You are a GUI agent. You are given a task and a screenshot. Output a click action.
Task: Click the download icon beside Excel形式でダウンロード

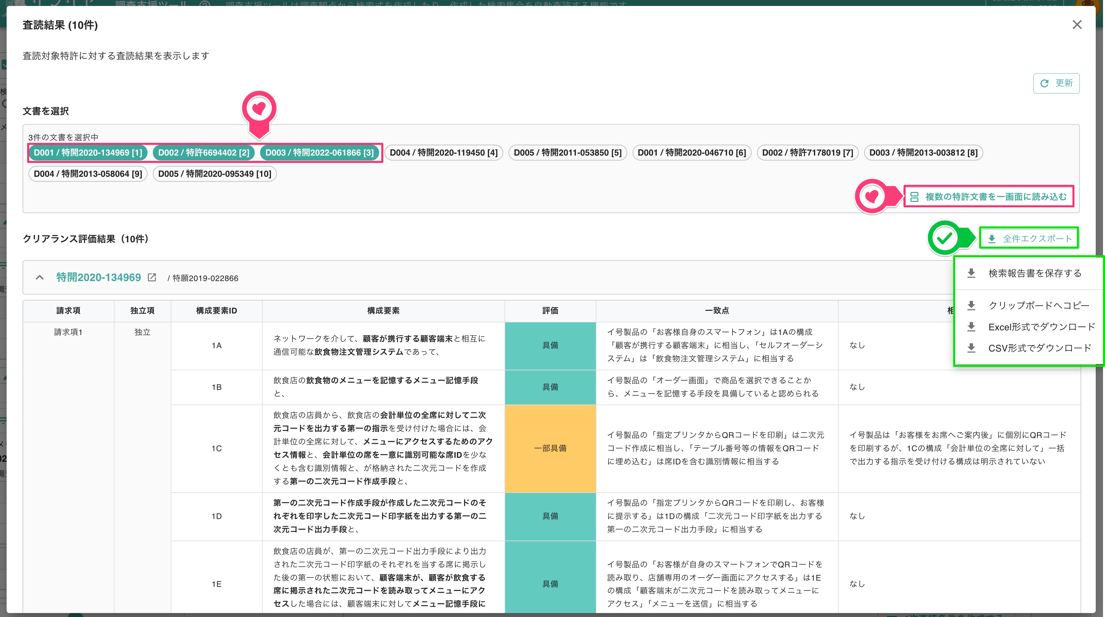[972, 327]
